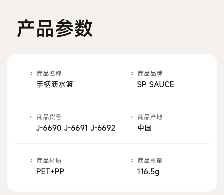Click the brand name SP SAUCE

click(x=155, y=84)
